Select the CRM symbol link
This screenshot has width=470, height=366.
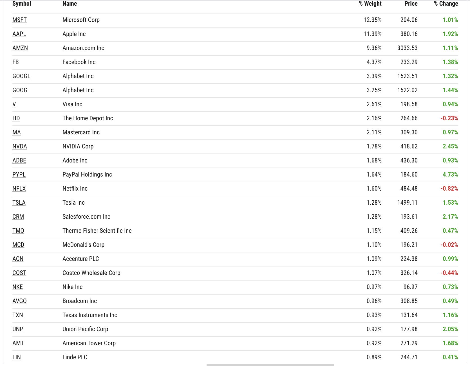[x=18, y=217]
